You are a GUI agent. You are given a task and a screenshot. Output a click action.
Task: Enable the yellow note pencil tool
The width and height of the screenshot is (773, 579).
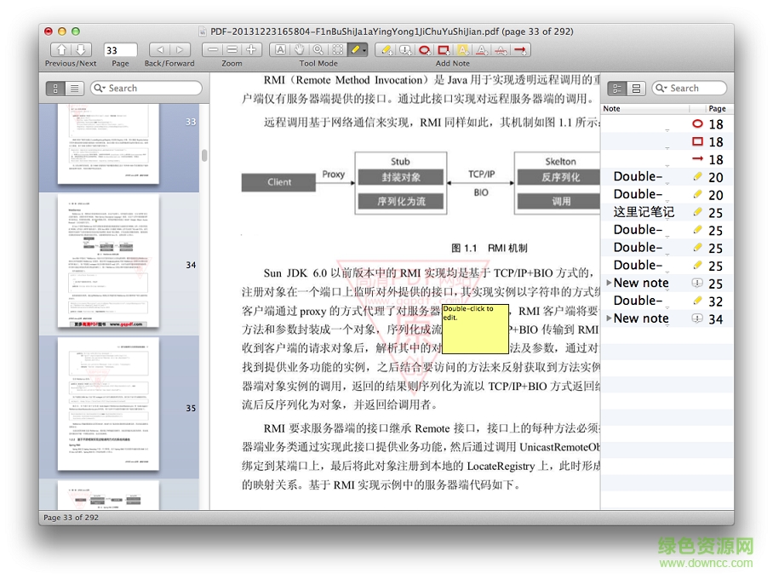click(x=354, y=49)
